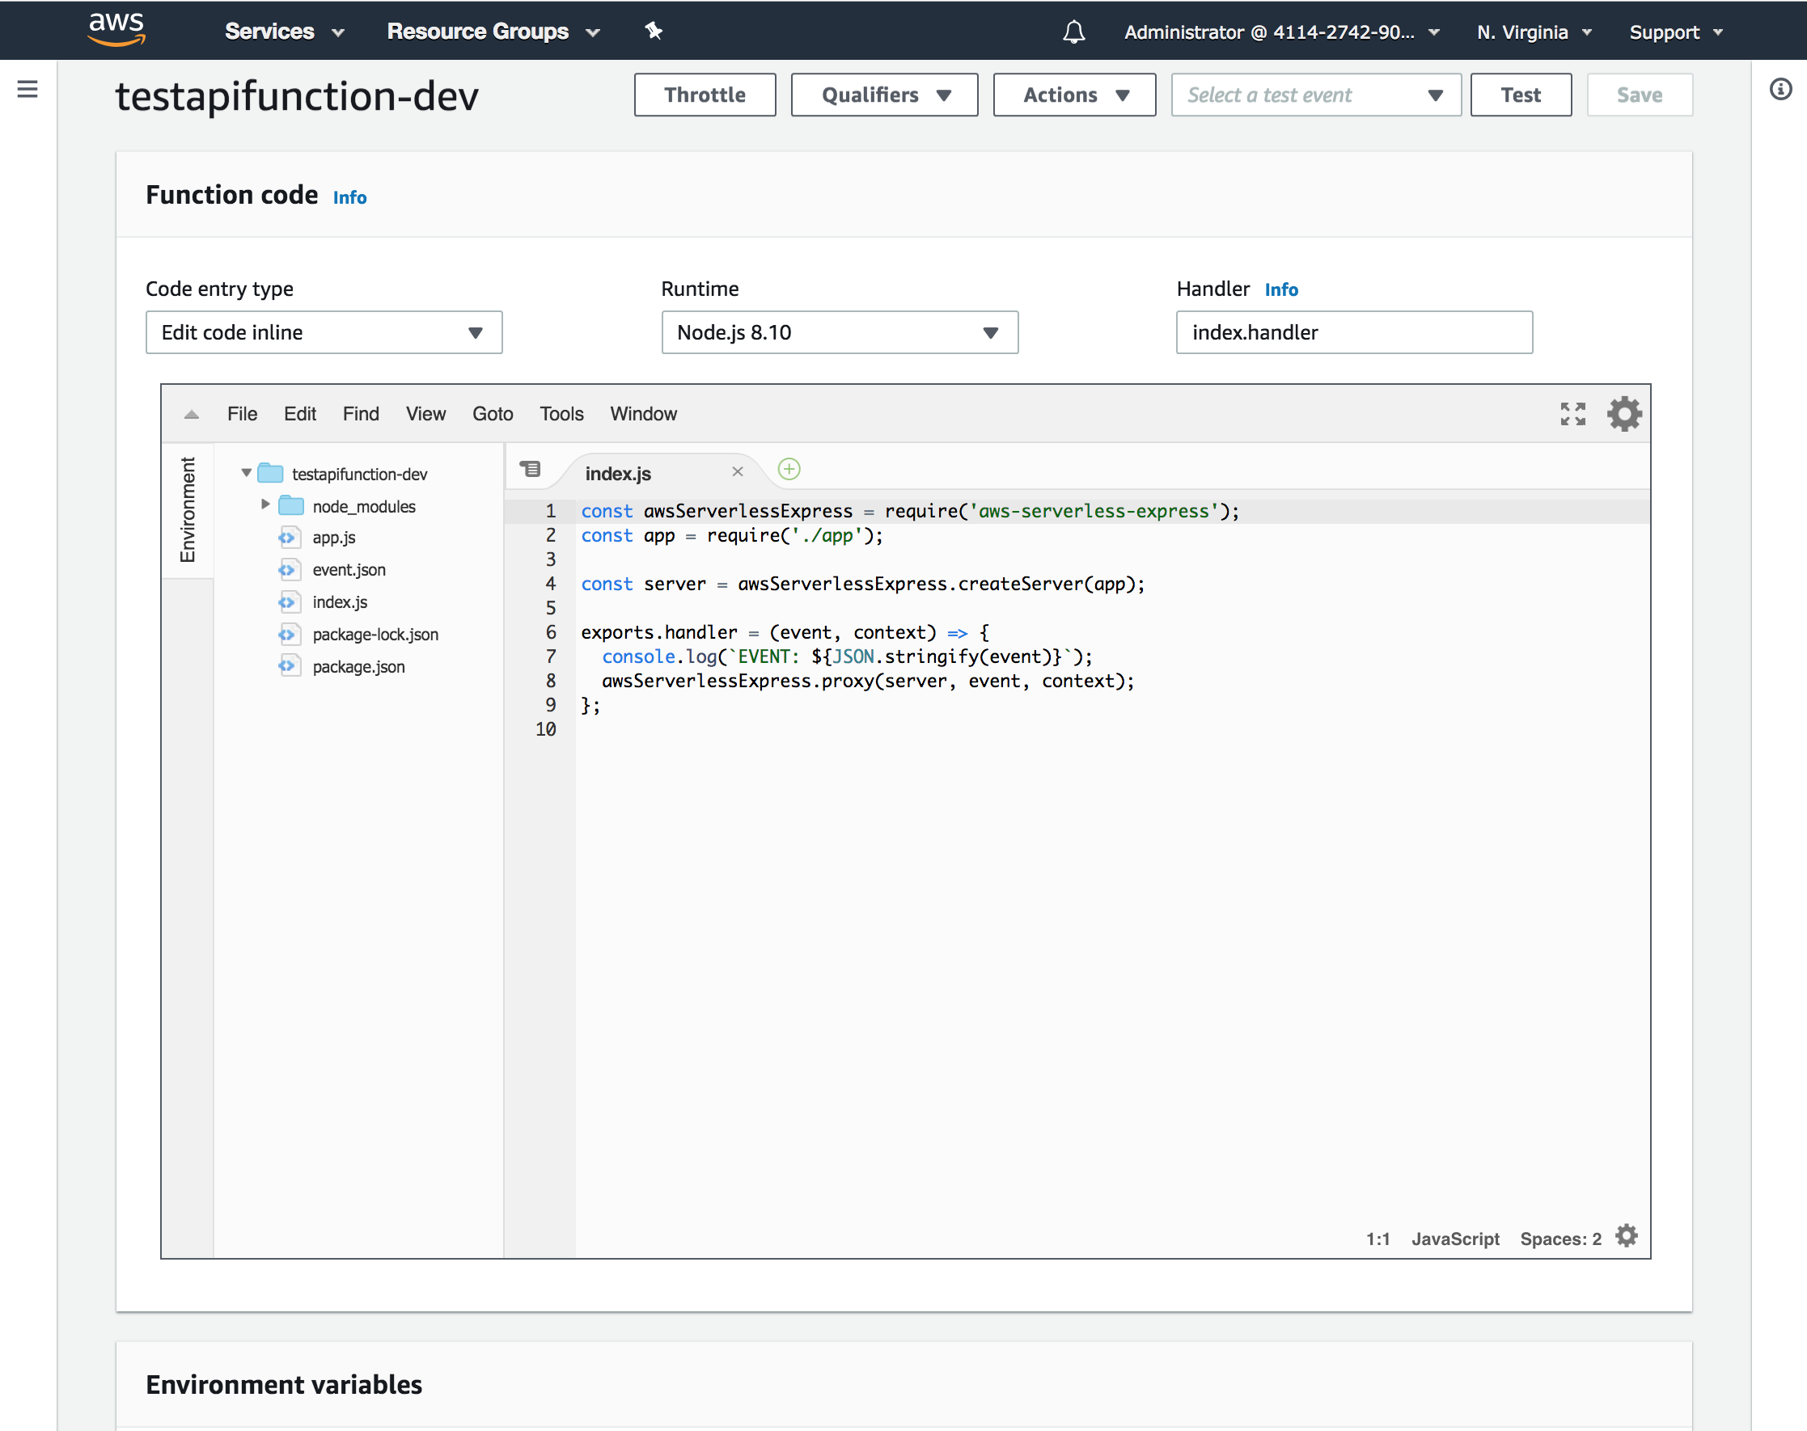This screenshot has width=1807, height=1431.
Task: Expand the node_modules folder
Action: (x=265, y=504)
